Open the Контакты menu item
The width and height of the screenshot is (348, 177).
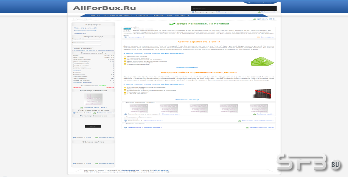pyautogui.click(x=182, y=15)
